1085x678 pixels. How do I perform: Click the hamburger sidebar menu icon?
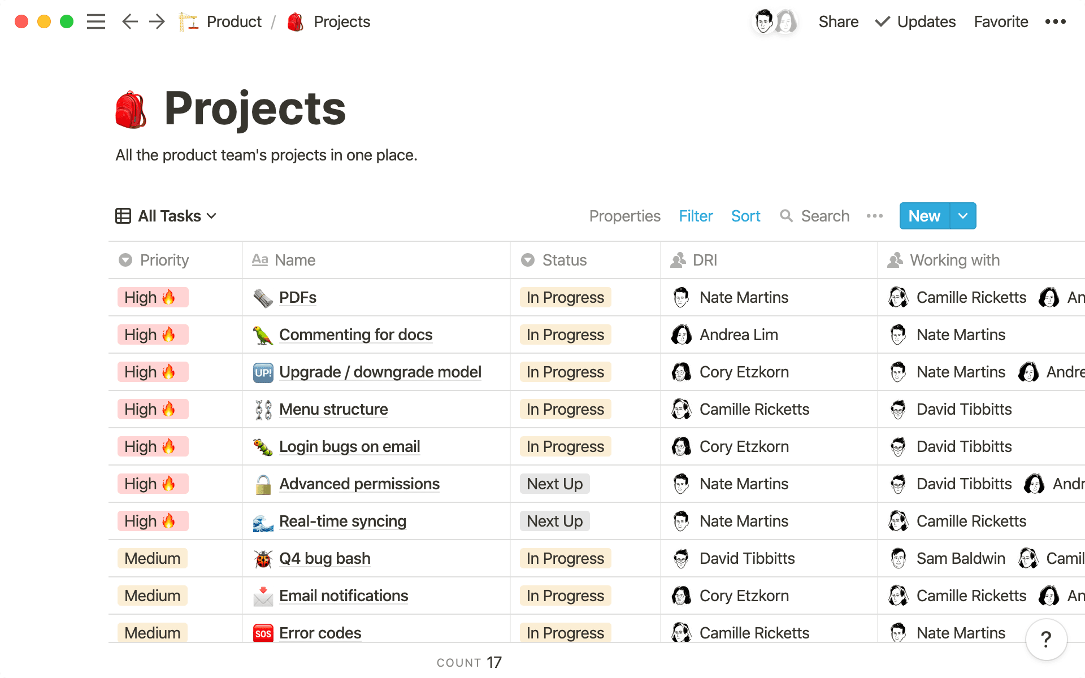(x=96, y=21)
